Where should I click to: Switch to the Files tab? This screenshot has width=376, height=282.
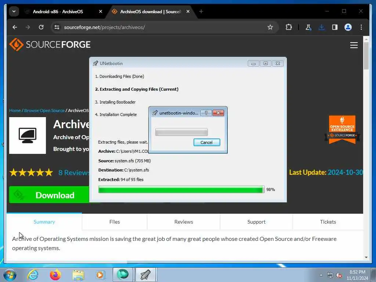tap(115, 222)
